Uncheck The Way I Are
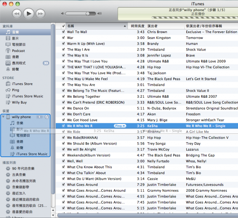Screen dimensions: 238x218 coord(64,49)
